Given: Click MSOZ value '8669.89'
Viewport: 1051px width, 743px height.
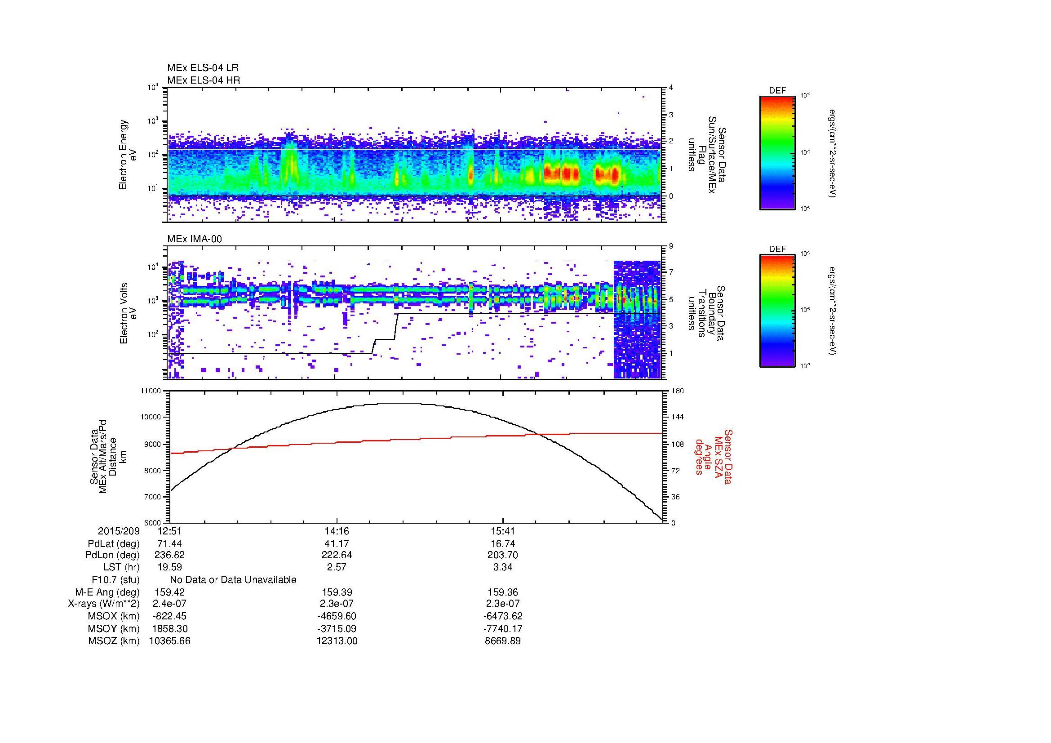Looking at the screenshot, I should [x=503, y=641].
